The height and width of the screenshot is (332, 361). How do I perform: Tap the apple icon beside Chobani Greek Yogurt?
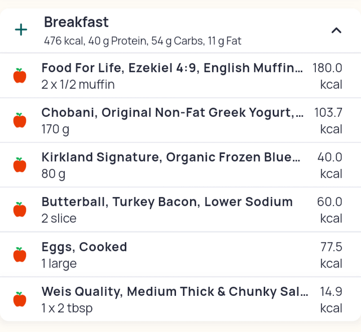point(20,120)
